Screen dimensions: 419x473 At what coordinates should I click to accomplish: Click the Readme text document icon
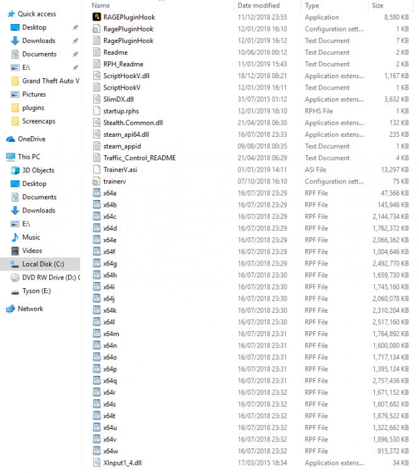point(97,52)
